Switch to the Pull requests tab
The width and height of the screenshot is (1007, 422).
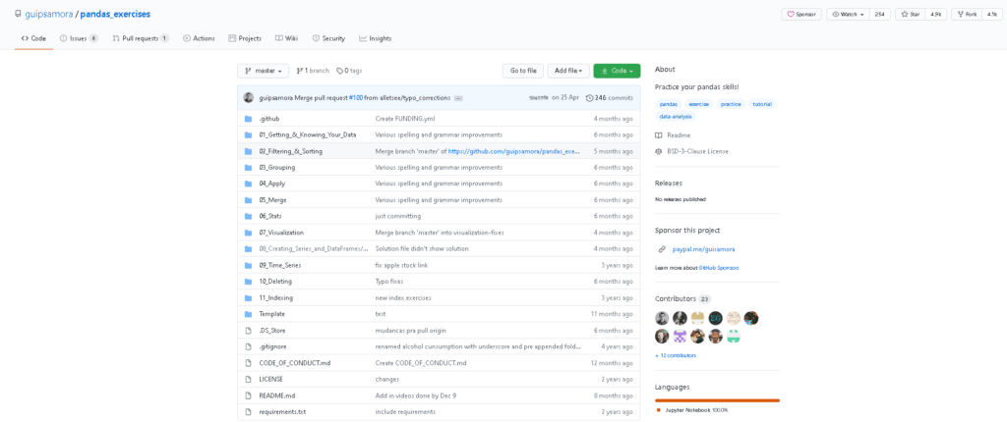click(x=141, y=38)
